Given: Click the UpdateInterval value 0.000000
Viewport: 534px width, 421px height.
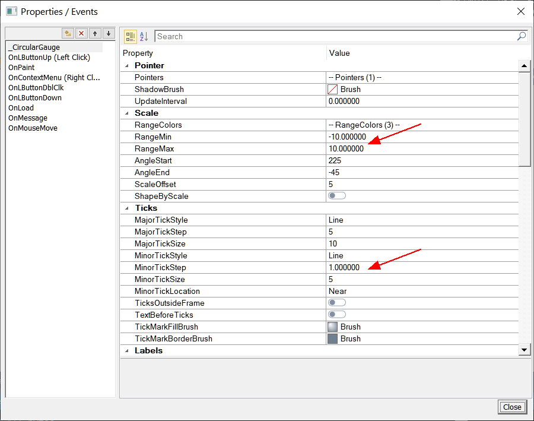Looking at the screenshot, I should [422, 102].
